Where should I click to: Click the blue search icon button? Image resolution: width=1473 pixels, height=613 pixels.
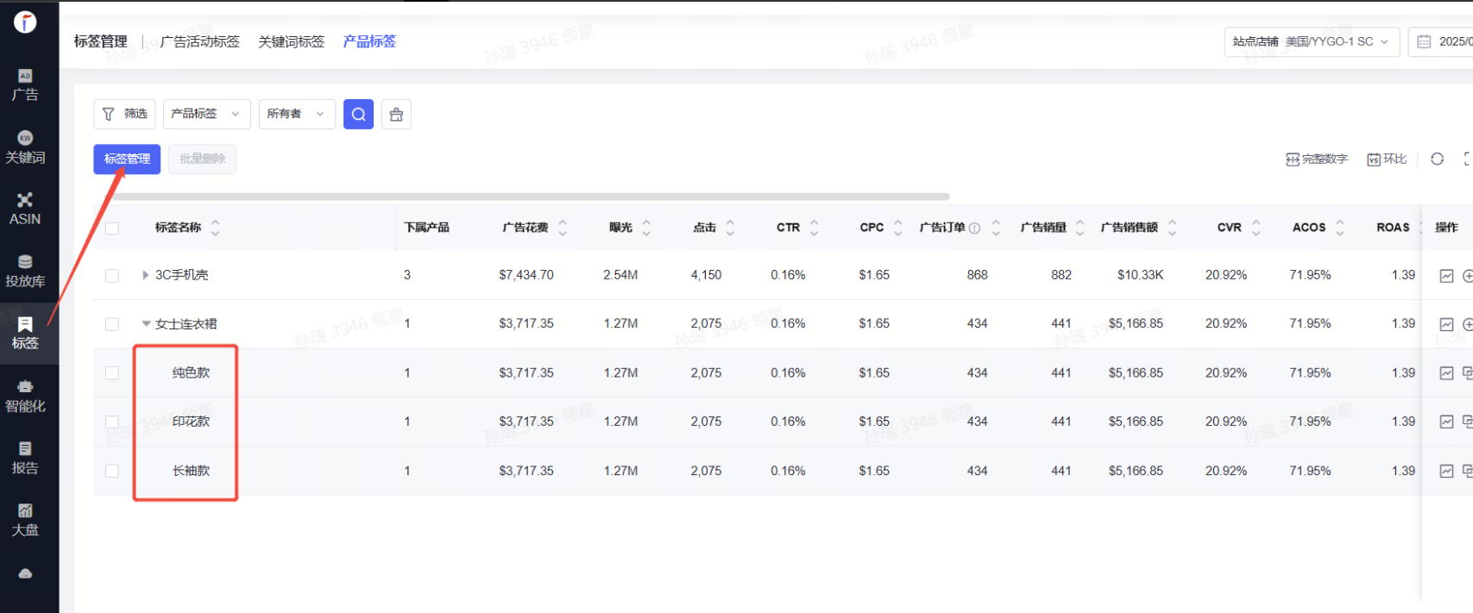coord(358,114)
